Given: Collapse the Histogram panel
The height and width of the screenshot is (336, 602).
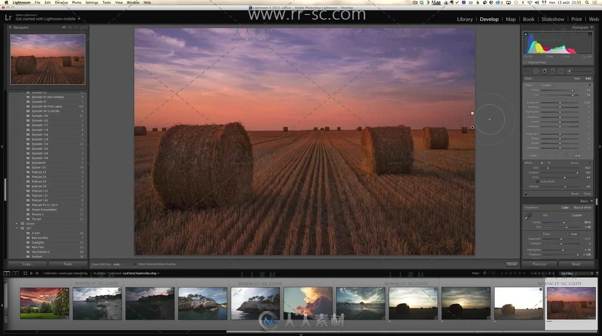Looking at the screenshot, I should coord(591,28).
